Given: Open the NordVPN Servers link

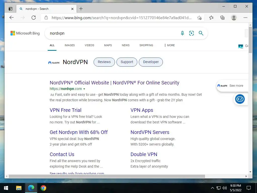Looking at the screenshot, I should [x=150, y=132].
